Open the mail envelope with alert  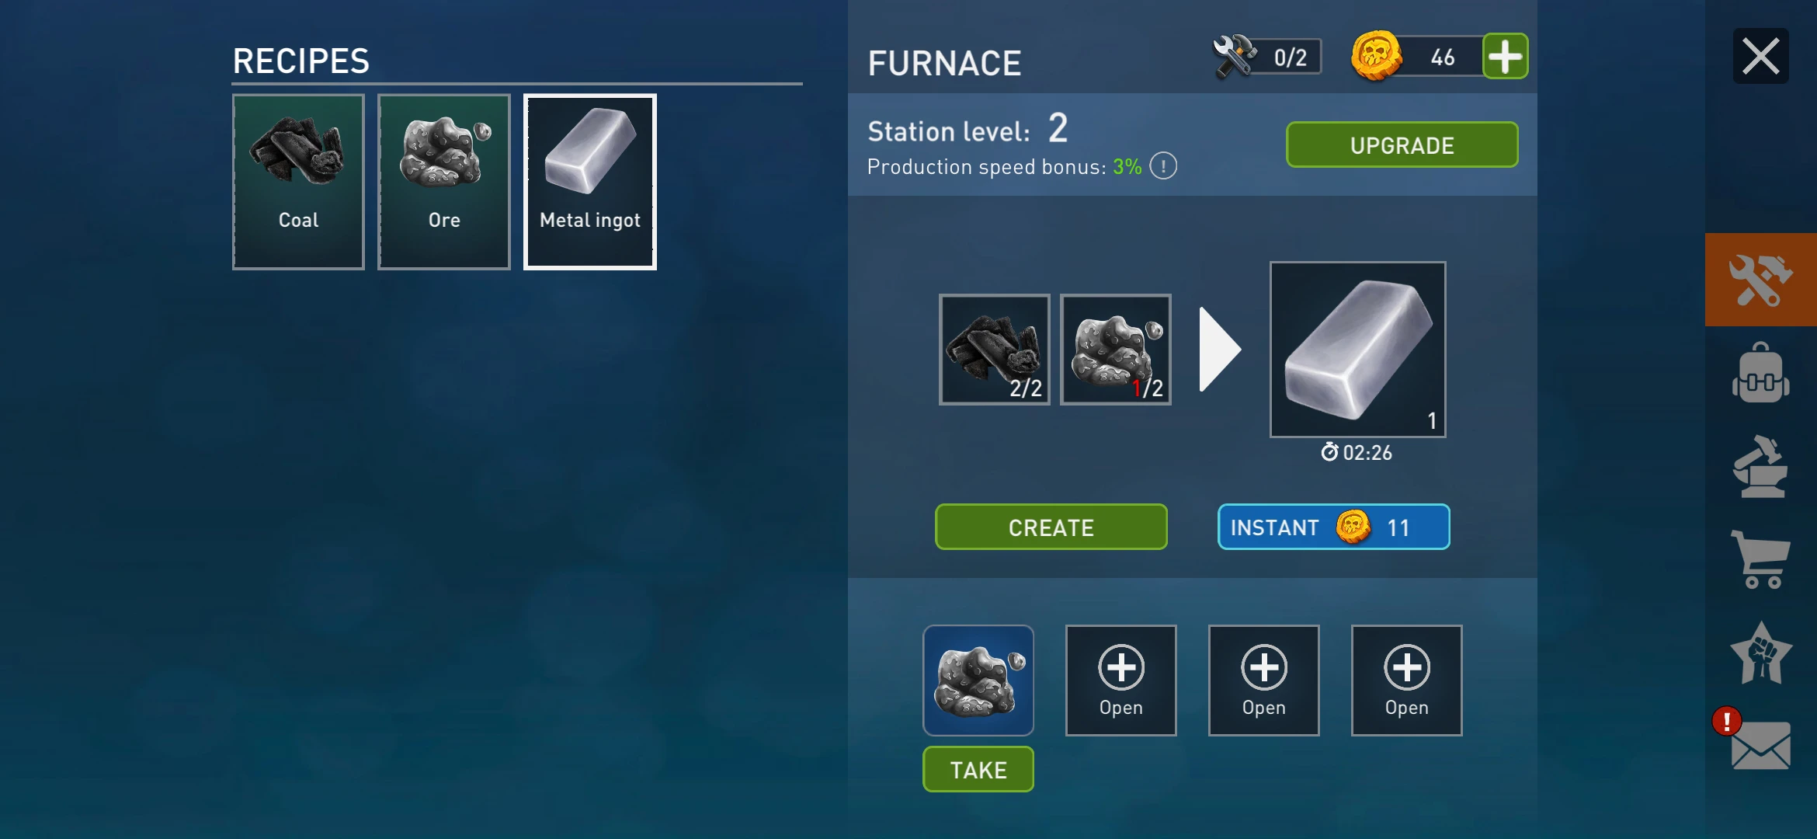[1759, 743]
